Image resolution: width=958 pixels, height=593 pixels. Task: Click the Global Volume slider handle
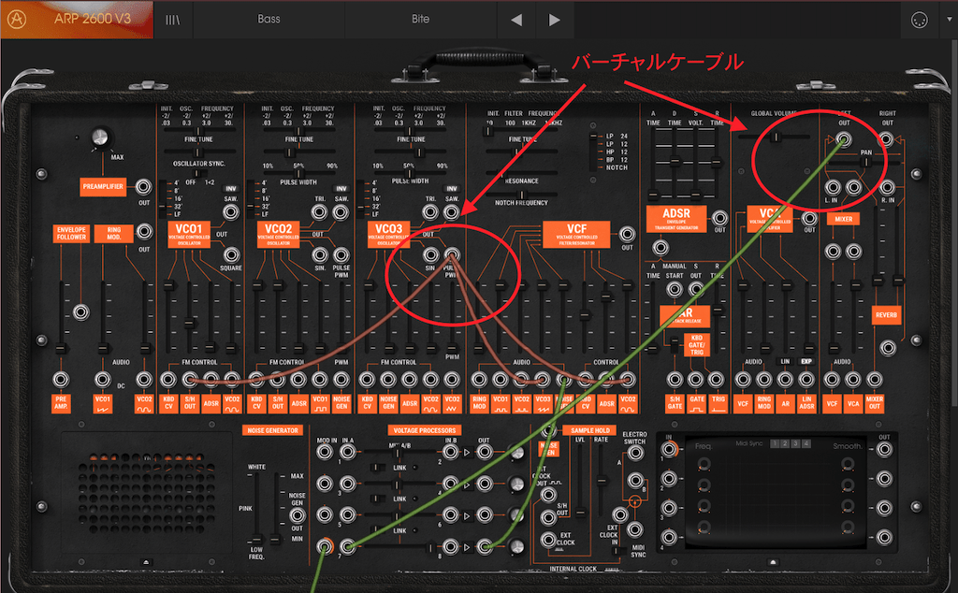(777, 137)
